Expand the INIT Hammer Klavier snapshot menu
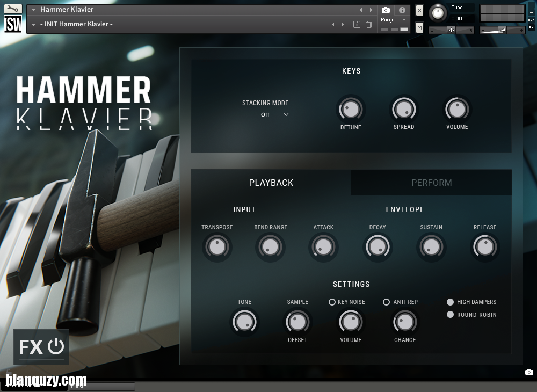 33,24
